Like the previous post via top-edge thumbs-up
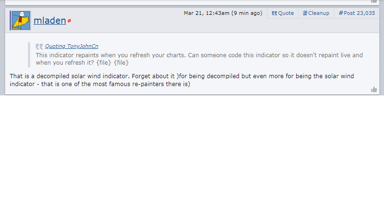This screenshot has width=384, height=214. (374, 1)
